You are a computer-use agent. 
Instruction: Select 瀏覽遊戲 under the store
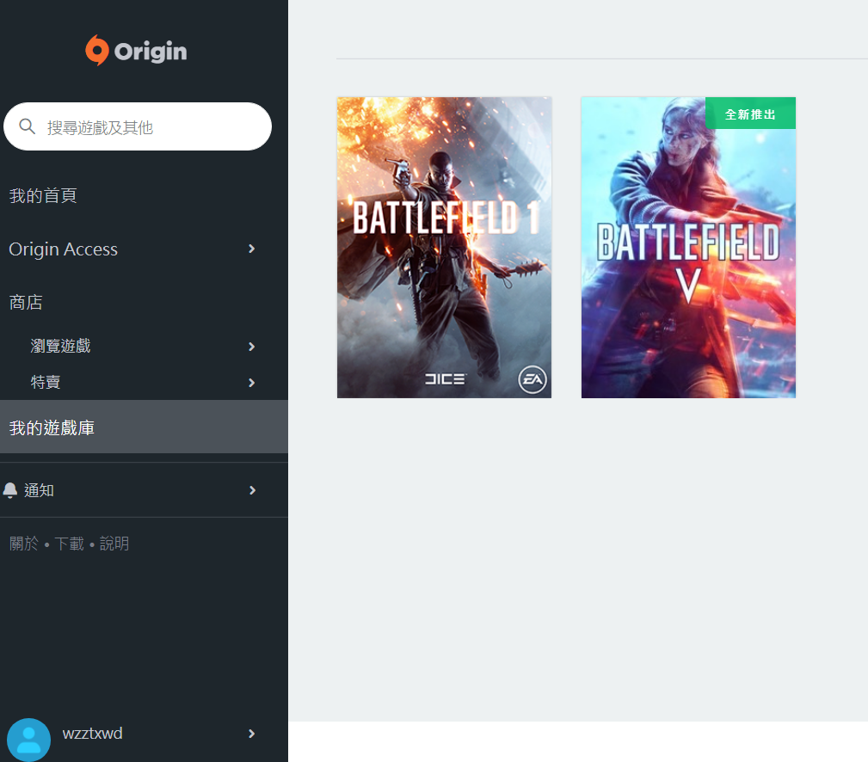(60, 346)
